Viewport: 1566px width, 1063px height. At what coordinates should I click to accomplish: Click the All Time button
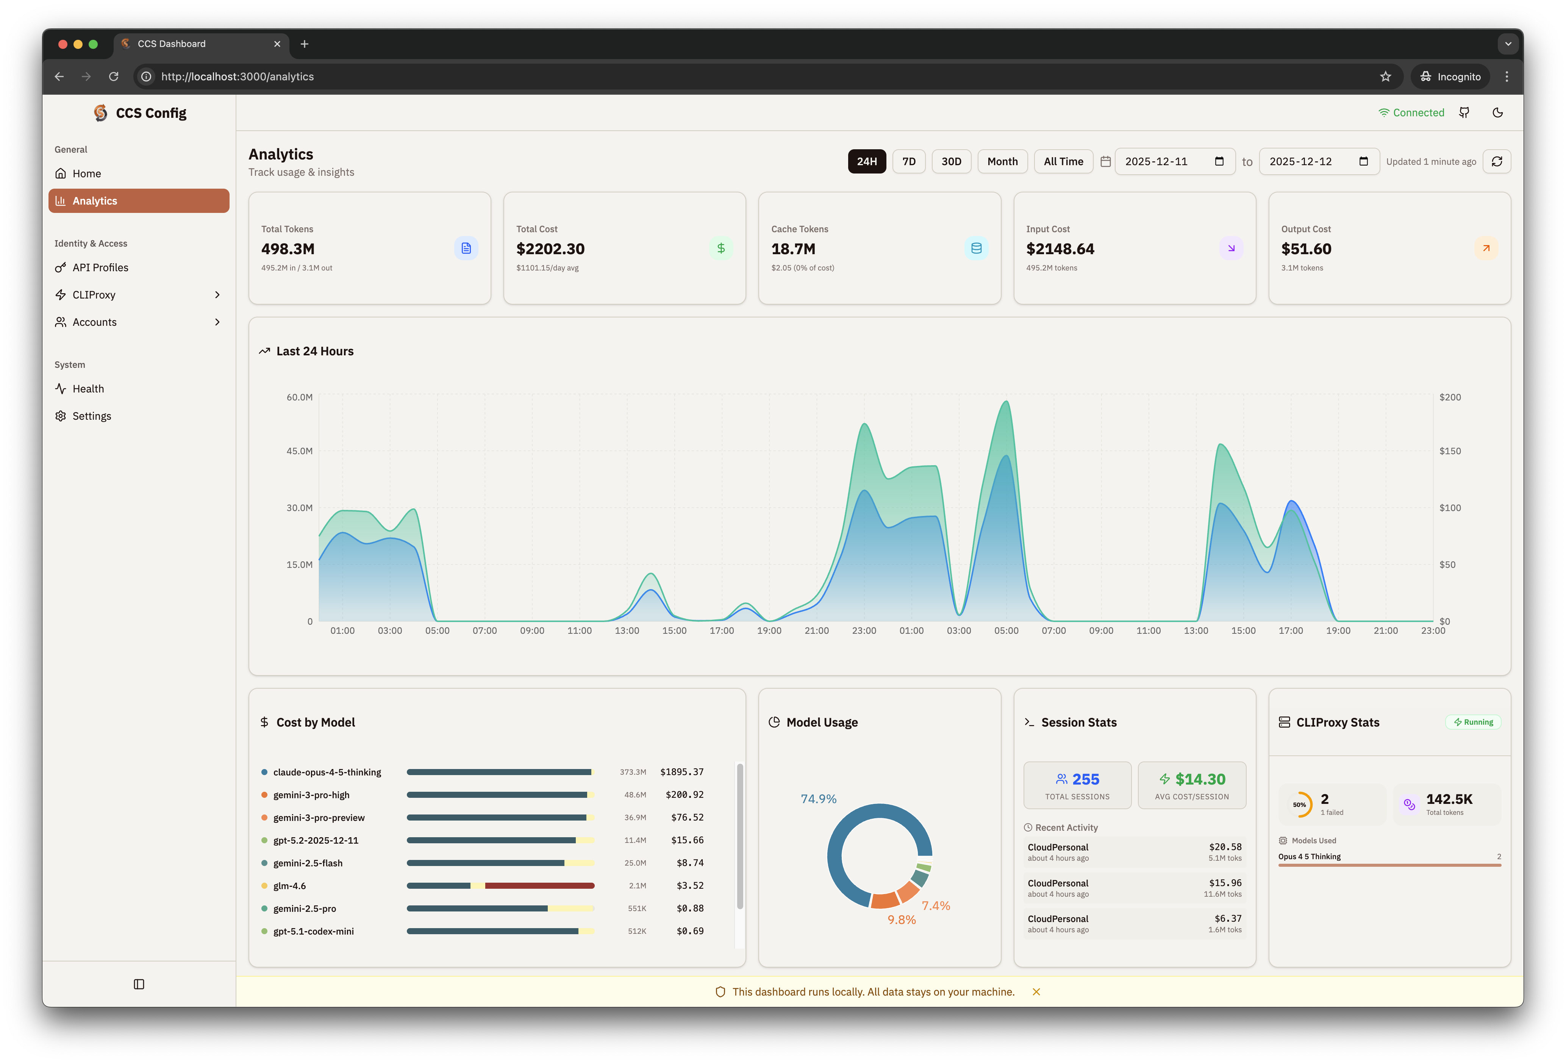[x=1063, y=161]
